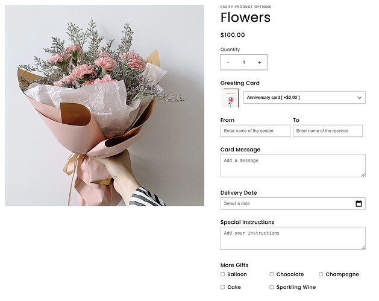This screenshot has height=301, width=379.
Task: Click the Card Message text area
Action: (x=292, y=165)
